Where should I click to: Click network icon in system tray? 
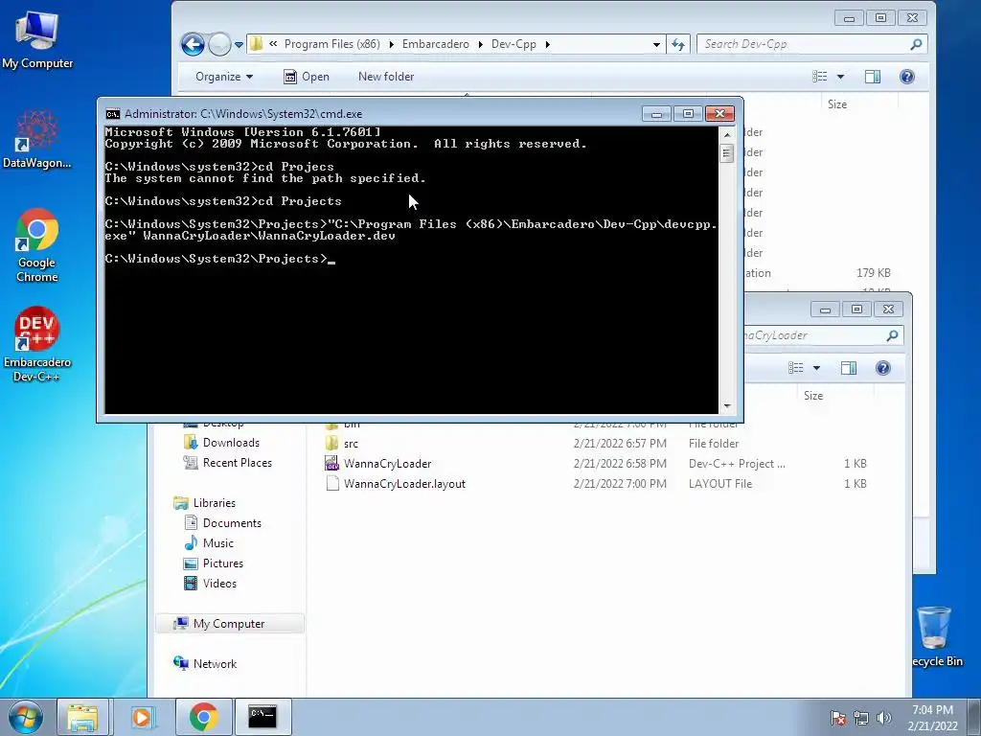(861, 718)
